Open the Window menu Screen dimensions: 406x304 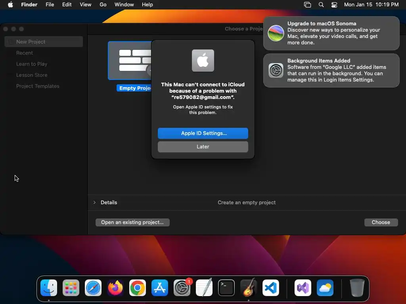click(x=124, y=5)
